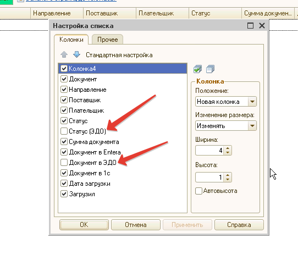The width and height of the screenshot is (298, 266).
Task: Click the Направление column header in the table
Action: [57, 13]
